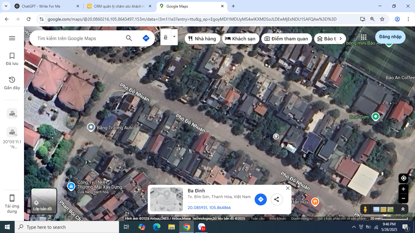The width and height of the screenshot is (415, 233).
Task: Click Gửi ý kiến phản hồi về sản phẩm
Action: pyautogui.click(x=342, y=218)
